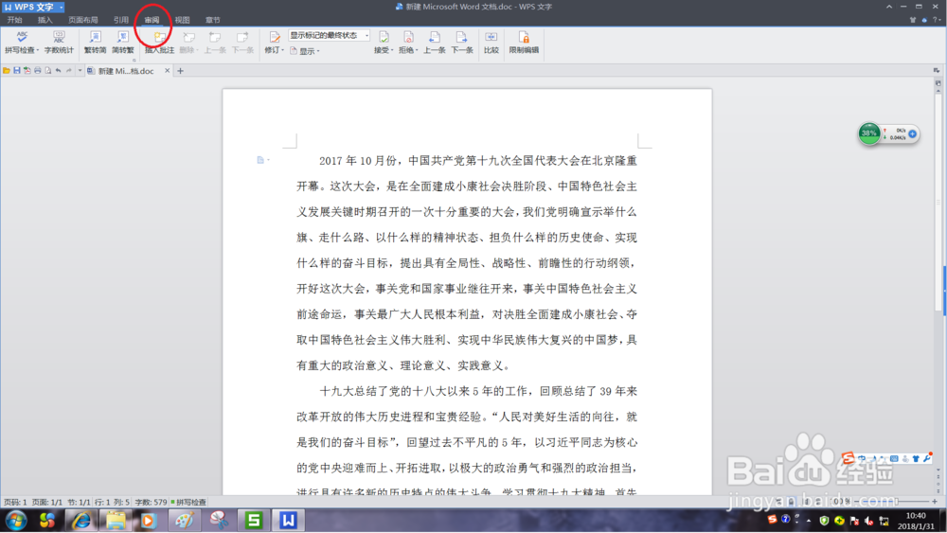Click the paragraph layout icon beside first paragraph
Viewport: 947px width, 533px height.
pos(260,160)
